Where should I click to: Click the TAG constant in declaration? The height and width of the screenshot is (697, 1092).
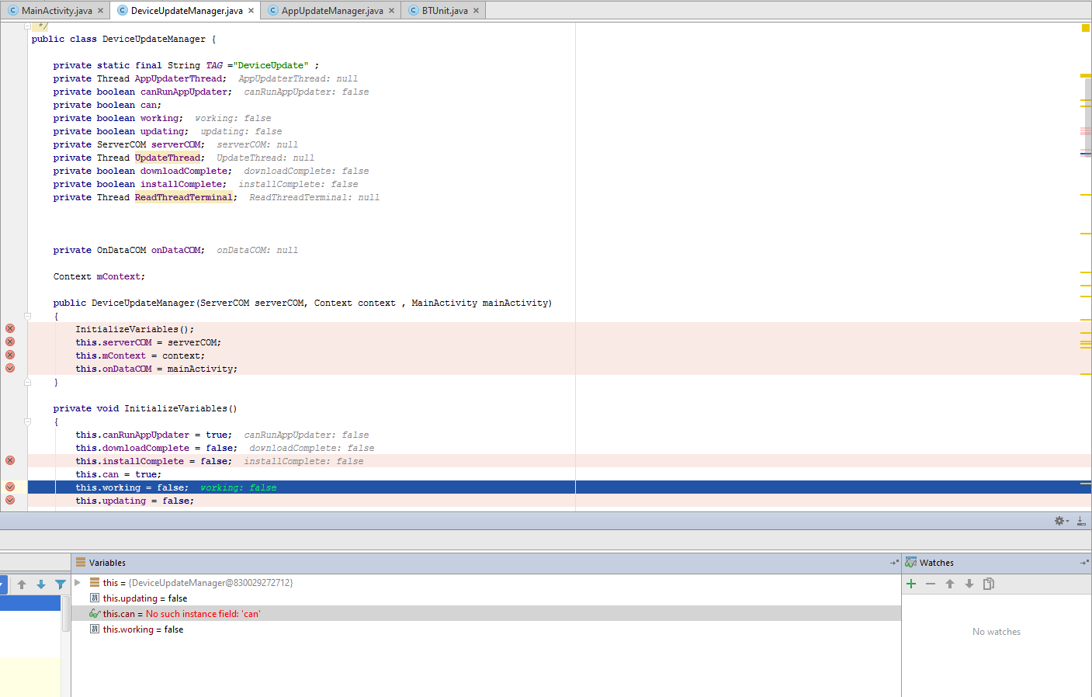214,65
